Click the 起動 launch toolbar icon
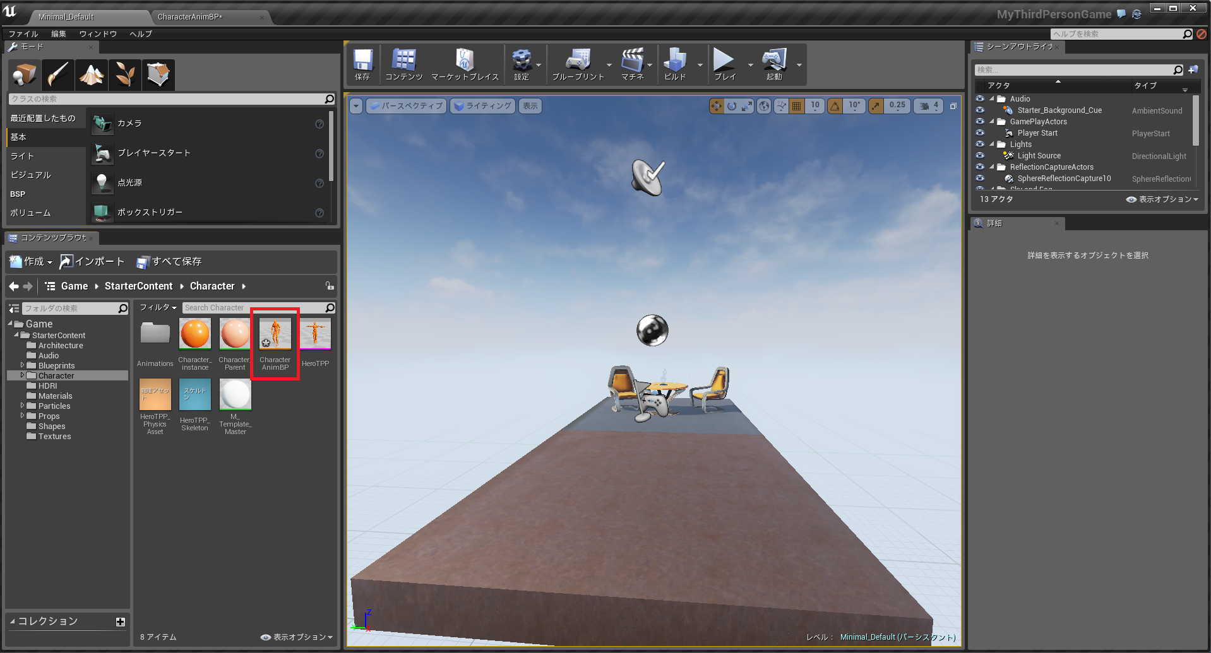 point(774,64)
